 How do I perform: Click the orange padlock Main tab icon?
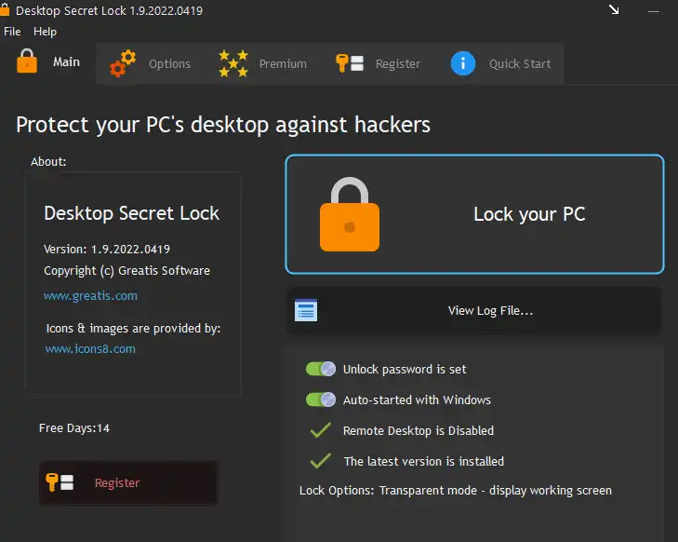coord(28,61)
